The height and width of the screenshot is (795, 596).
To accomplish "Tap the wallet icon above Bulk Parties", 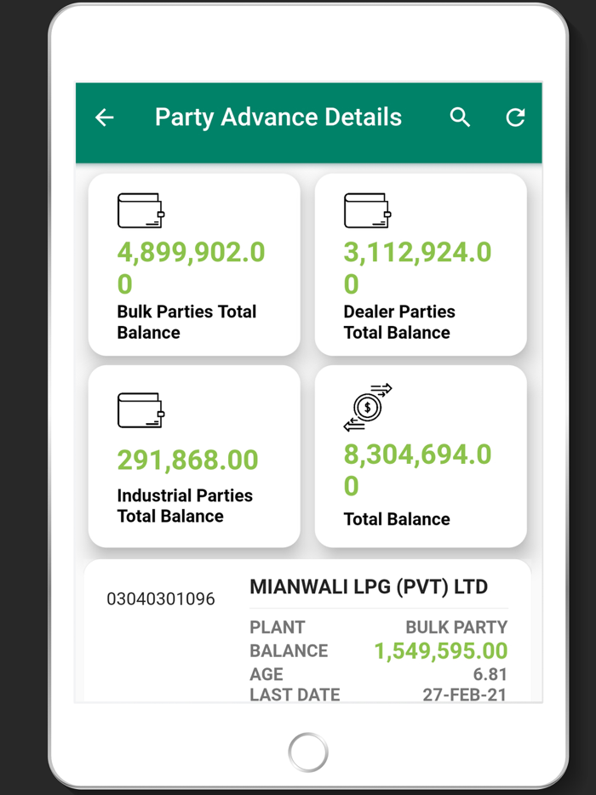I will [x=140, y=210].
